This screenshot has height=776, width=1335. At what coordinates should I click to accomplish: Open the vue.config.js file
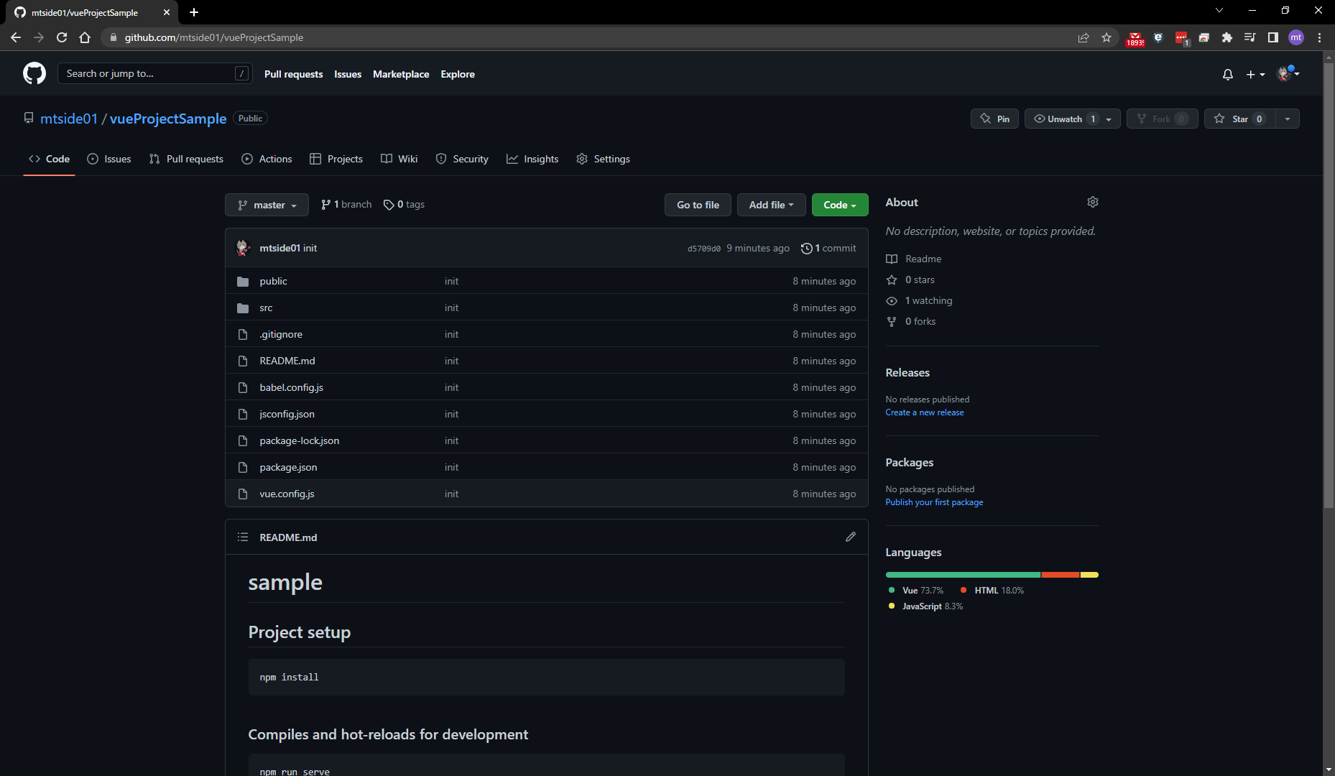tap(287, 494)
